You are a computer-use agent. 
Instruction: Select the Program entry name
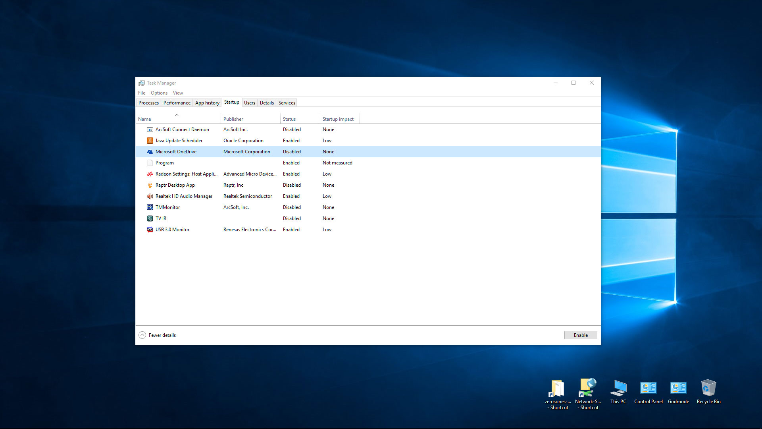[x=165, y=163]
